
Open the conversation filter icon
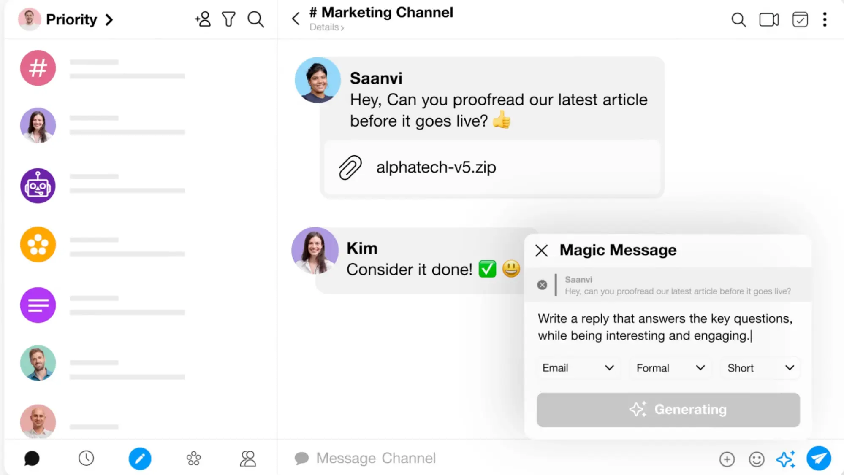click(x=229, y=19)
